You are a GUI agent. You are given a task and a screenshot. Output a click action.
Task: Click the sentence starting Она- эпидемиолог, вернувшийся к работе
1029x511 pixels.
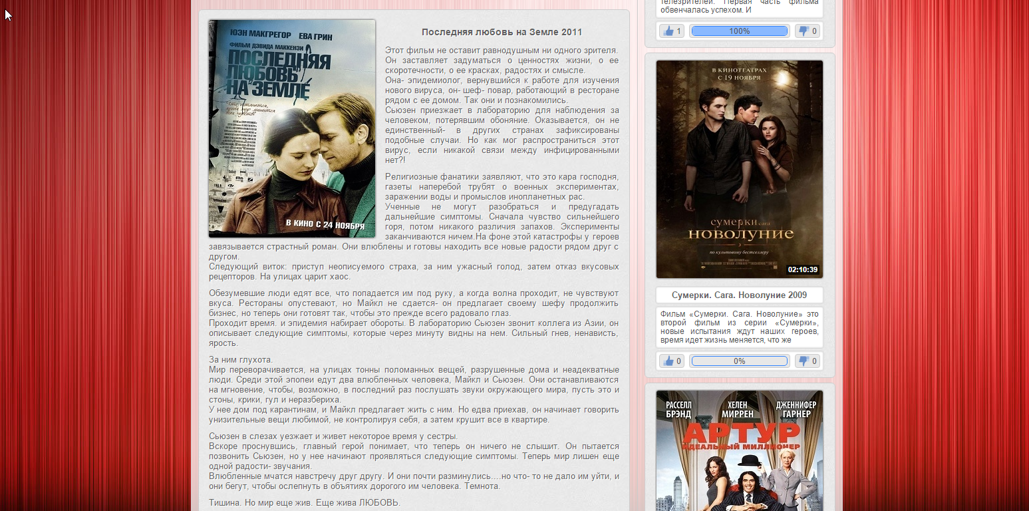pyautogui.click(x=502, y=90)
